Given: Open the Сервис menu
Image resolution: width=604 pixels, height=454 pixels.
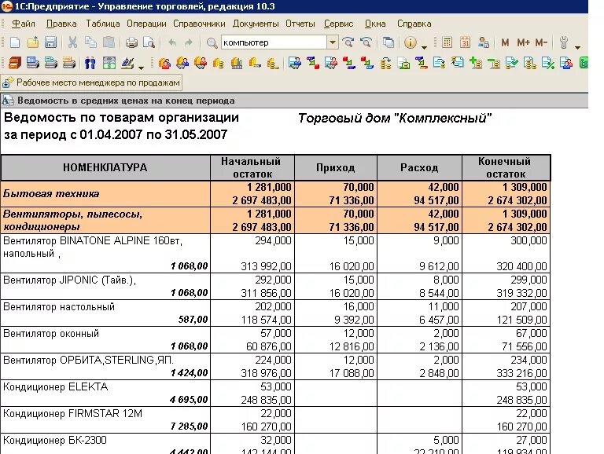Looking at the screenshot, I should click(338, 24).
